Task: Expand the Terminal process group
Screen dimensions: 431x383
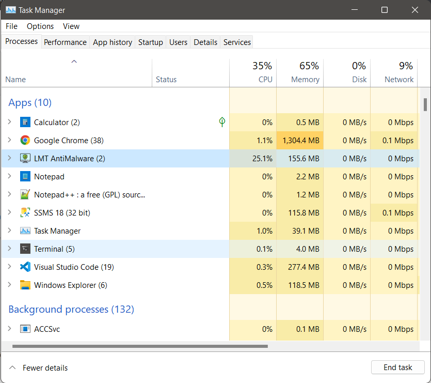Action: click(x=9, y=249)
